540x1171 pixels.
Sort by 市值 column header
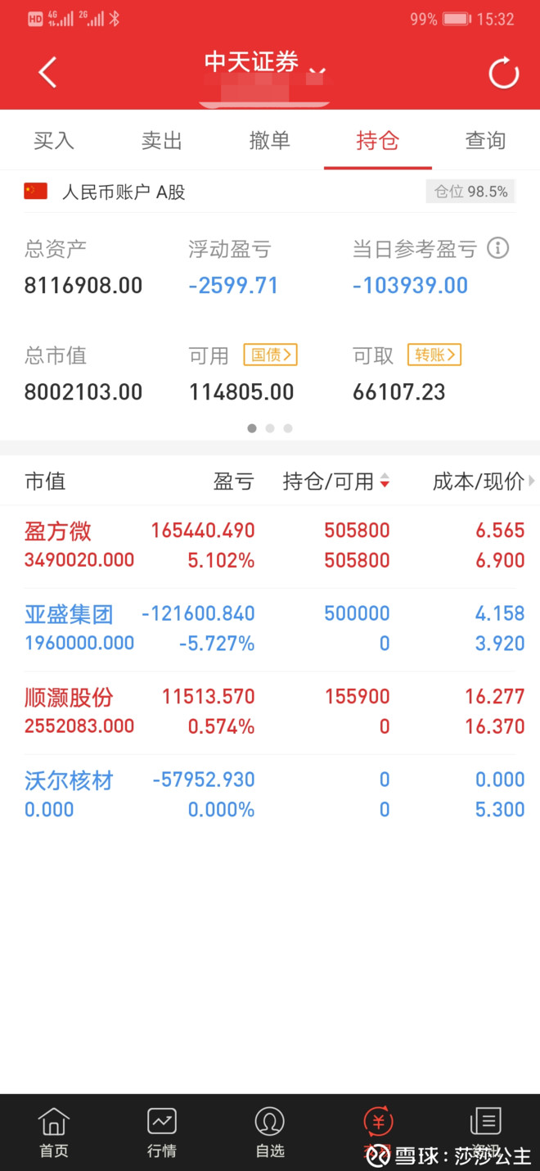(x=45, y=482)
